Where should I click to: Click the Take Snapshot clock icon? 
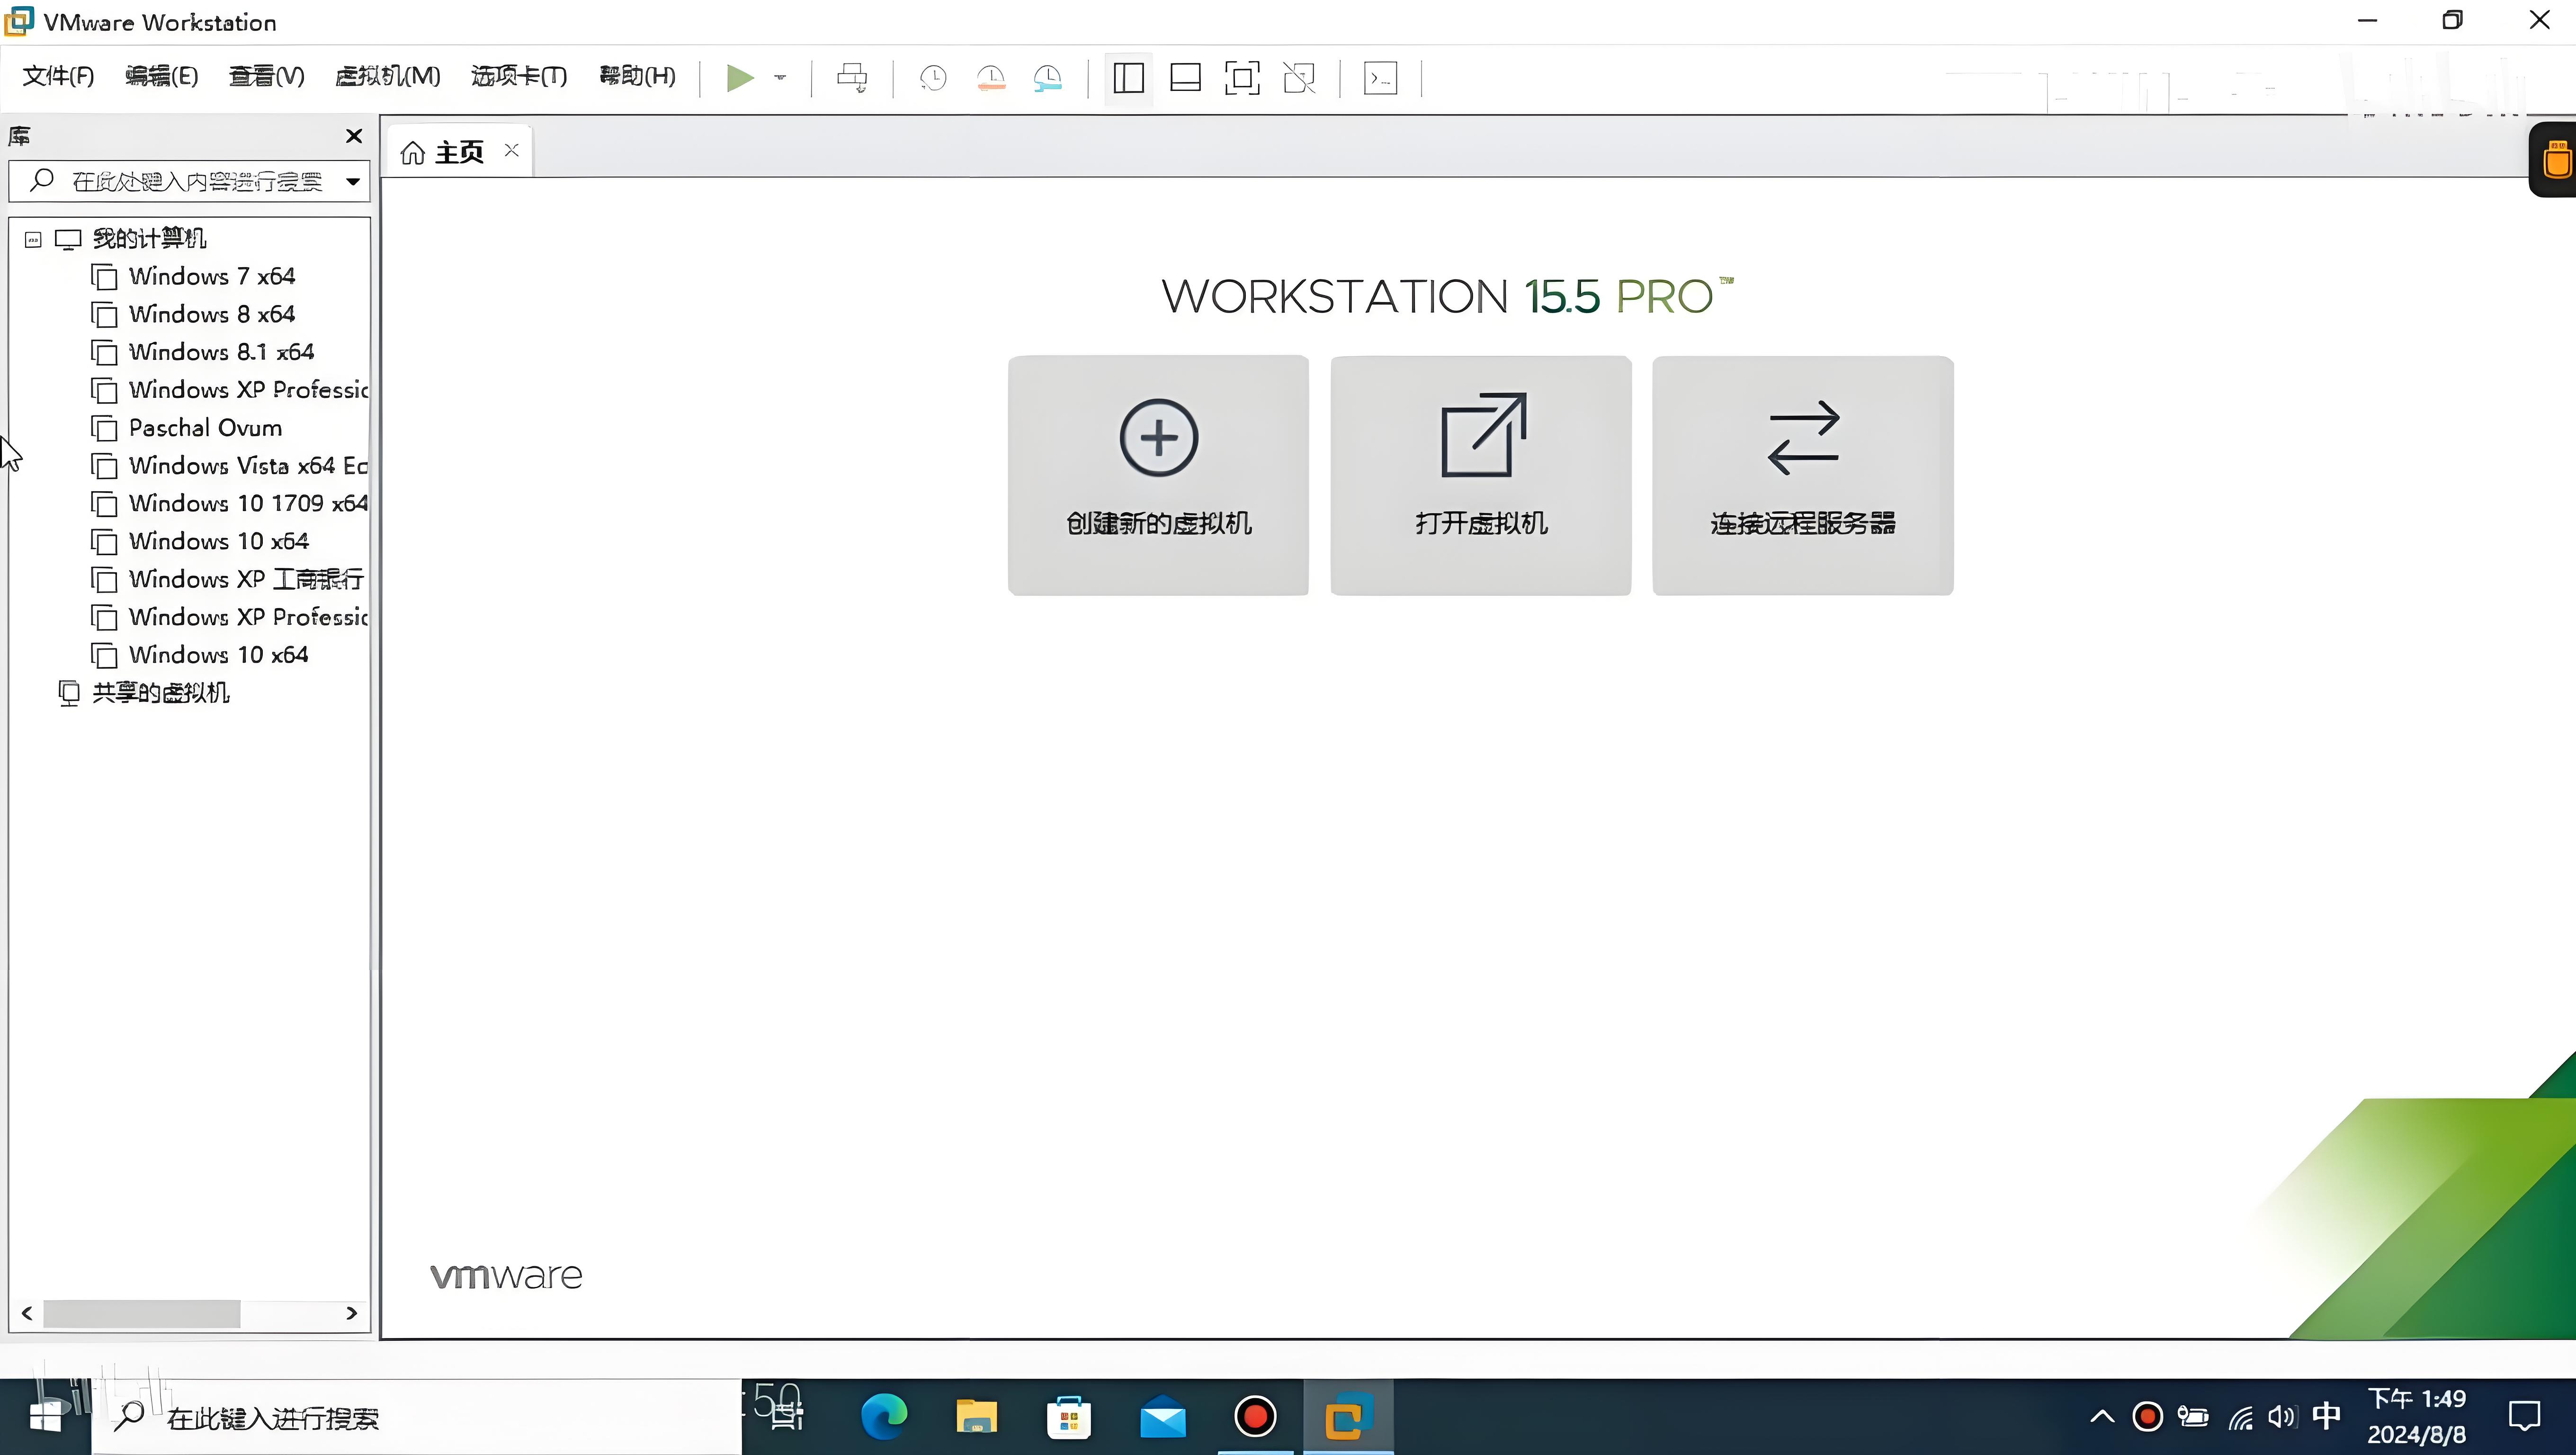[x=933, y=77]
